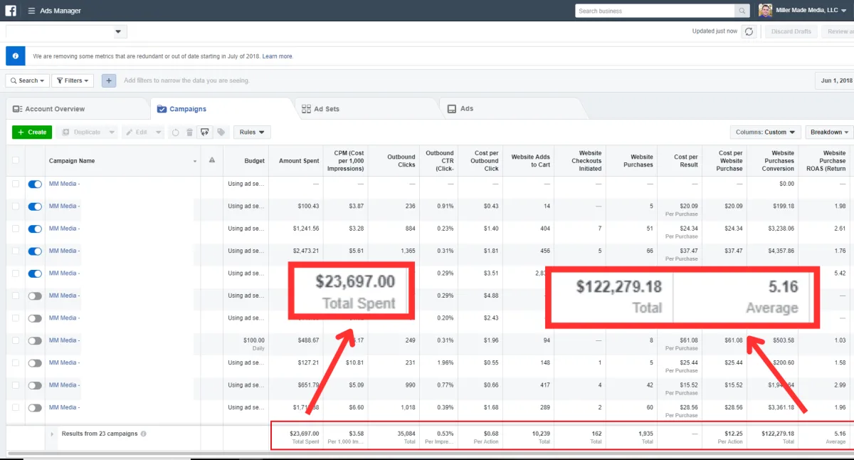Click the plus icon to add filter
Screen dimensions: 854x460
pos(109,80)
